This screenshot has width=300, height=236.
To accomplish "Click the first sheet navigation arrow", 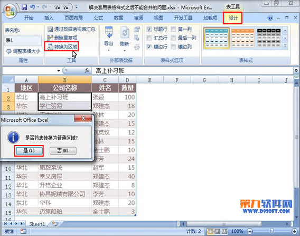I will click(5, 224).
